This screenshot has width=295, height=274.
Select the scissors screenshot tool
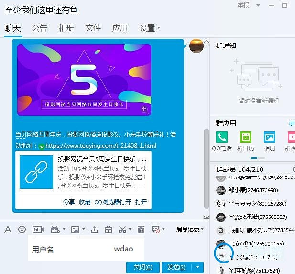[x=122, y=229]
